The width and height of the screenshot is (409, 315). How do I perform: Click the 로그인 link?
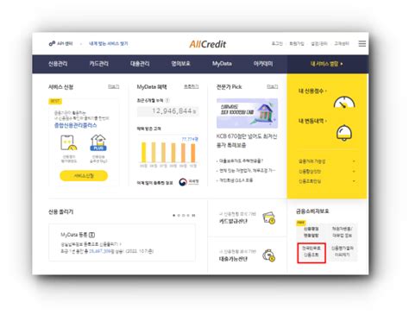[277, 43]
